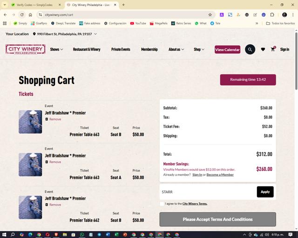Expand the About us menu

pos(176,49)
